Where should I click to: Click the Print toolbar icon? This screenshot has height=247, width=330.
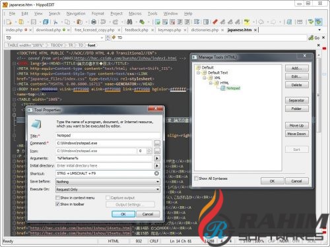[x=94, y=22]
